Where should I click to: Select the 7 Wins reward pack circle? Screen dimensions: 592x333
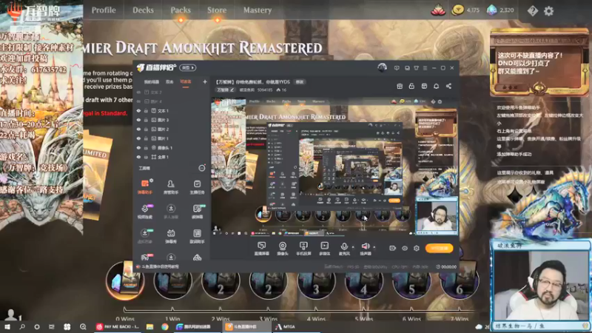[x=460, y=282]
